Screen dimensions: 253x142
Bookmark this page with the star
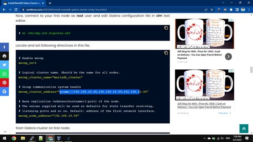(212, 9)
